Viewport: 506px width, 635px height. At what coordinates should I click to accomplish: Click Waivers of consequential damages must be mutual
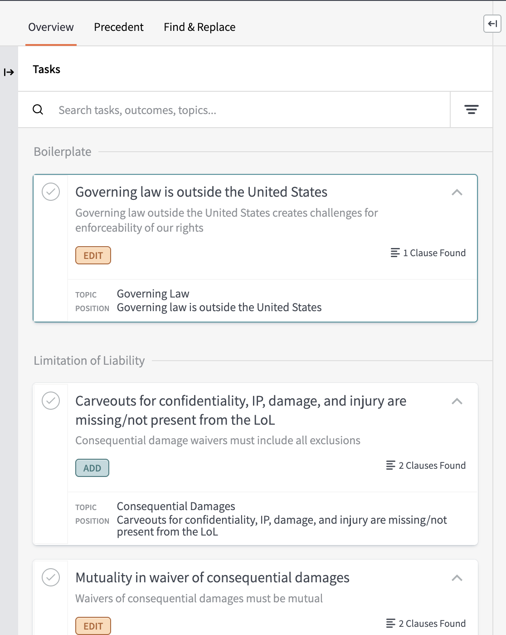point(199,599)
